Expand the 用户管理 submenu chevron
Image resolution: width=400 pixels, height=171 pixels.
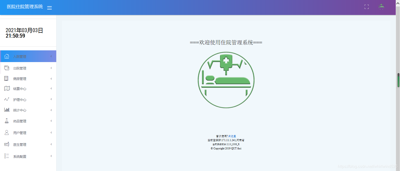(51, 133)
